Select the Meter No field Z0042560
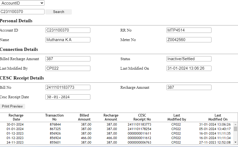238x147 pixels. coord(189,40)
